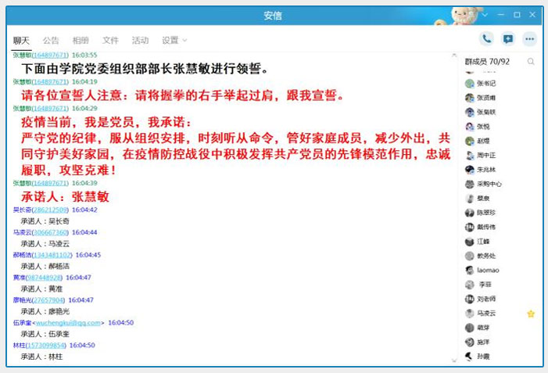Search group members with the magnifier icon

pyautogui.click(x=531, y=62)
